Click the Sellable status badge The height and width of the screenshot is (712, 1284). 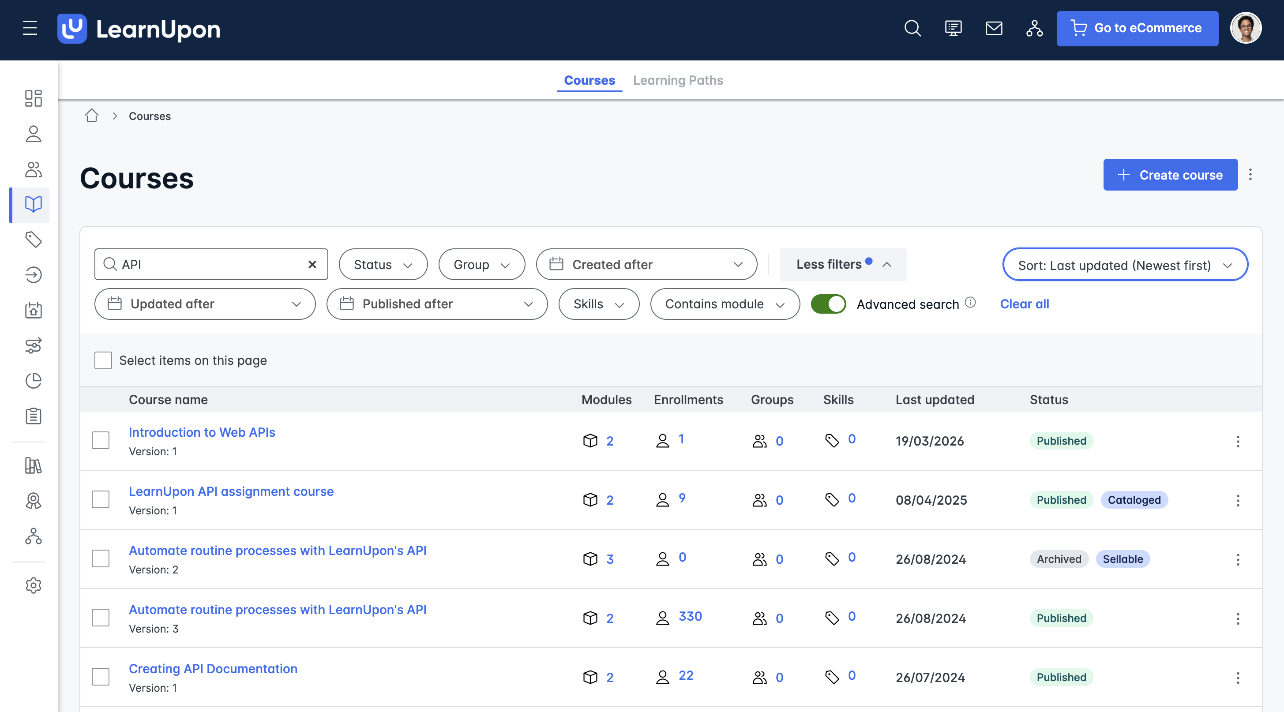1123,559
